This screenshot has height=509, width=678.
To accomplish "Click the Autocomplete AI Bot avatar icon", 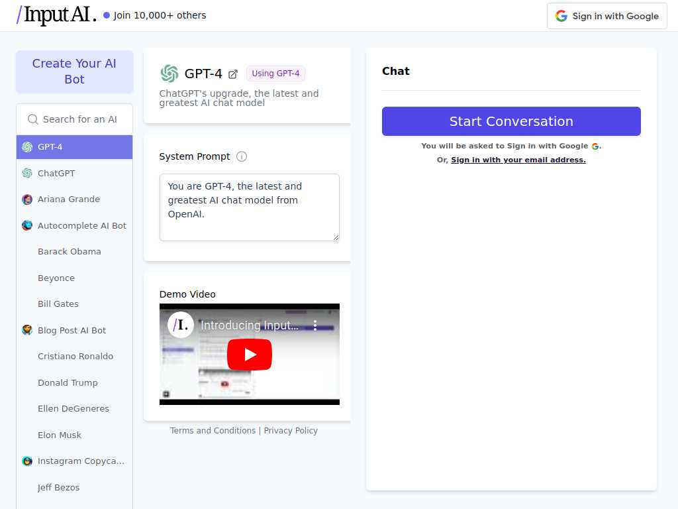I will pyautogui.click(x=27, y=225).
